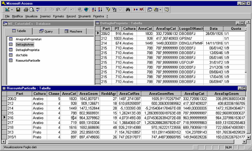Click the Data column header
252x151 pixels.
(213, 29)
